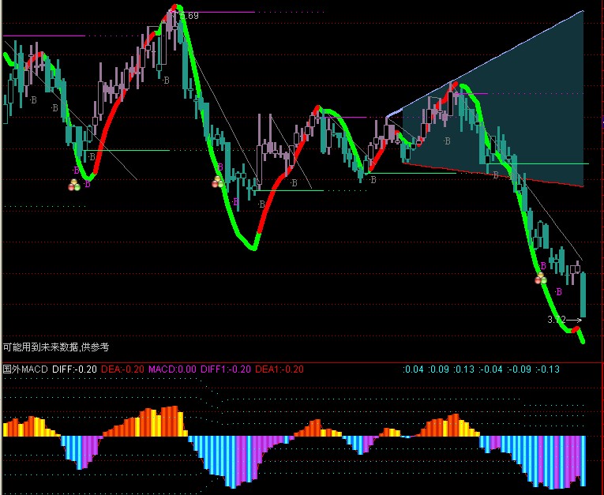Click the cyan :0.09 level value
The height and width of the screenshot is (495, 604).
pos(439,369)
